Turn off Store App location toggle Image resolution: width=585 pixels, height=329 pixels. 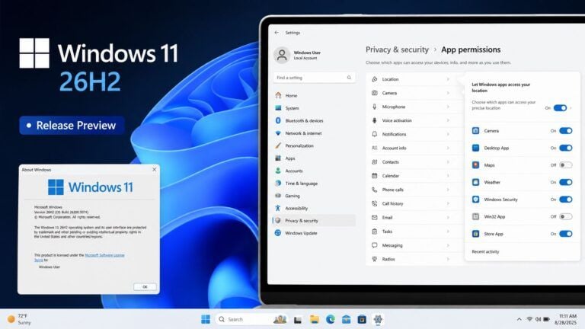pos(566,234)
